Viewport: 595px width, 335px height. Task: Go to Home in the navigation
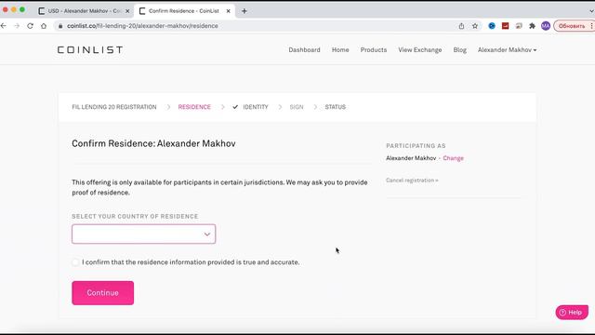tap(340, 49)
